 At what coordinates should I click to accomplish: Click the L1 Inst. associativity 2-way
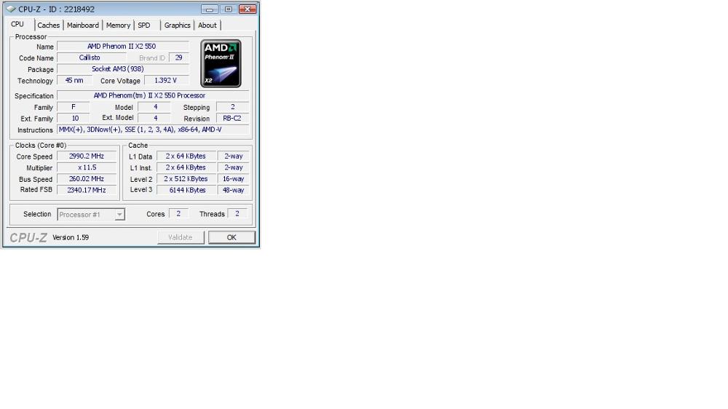click(234, 167)
